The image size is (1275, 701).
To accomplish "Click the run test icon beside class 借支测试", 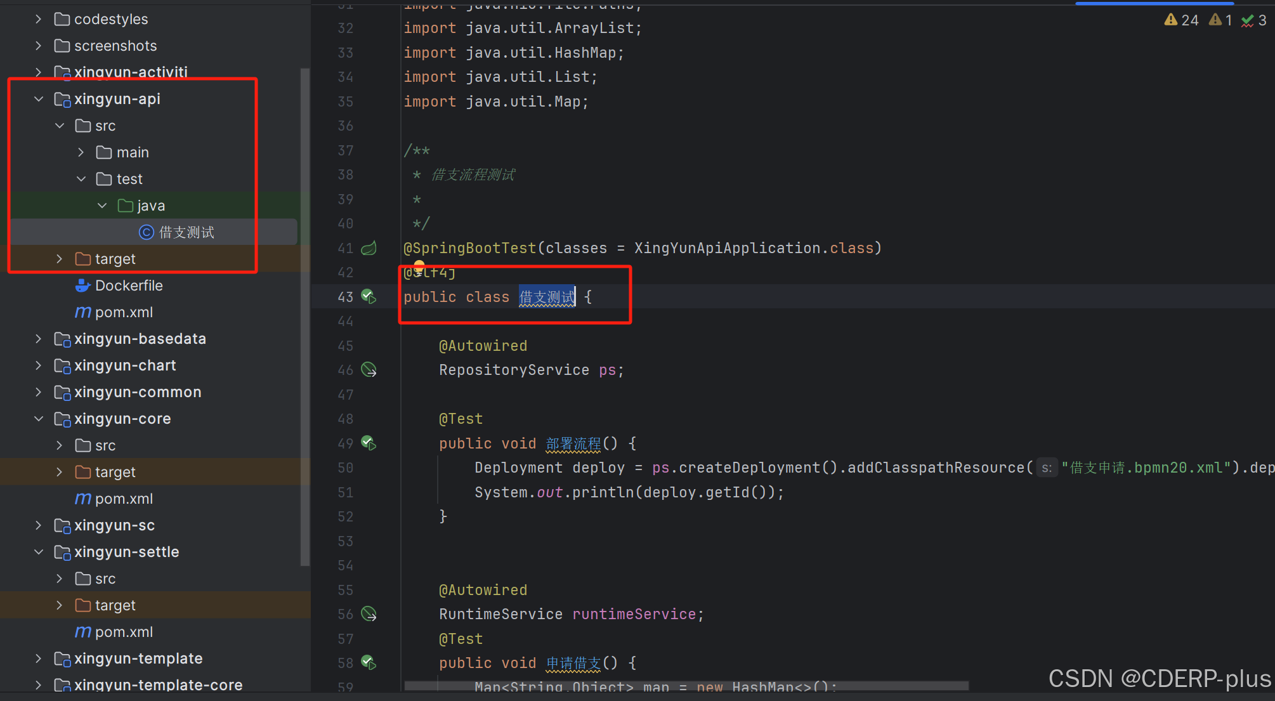I will [x=369, y=296].
